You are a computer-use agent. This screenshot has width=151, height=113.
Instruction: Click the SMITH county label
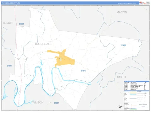pyautogui.click(x=121, y=77)
